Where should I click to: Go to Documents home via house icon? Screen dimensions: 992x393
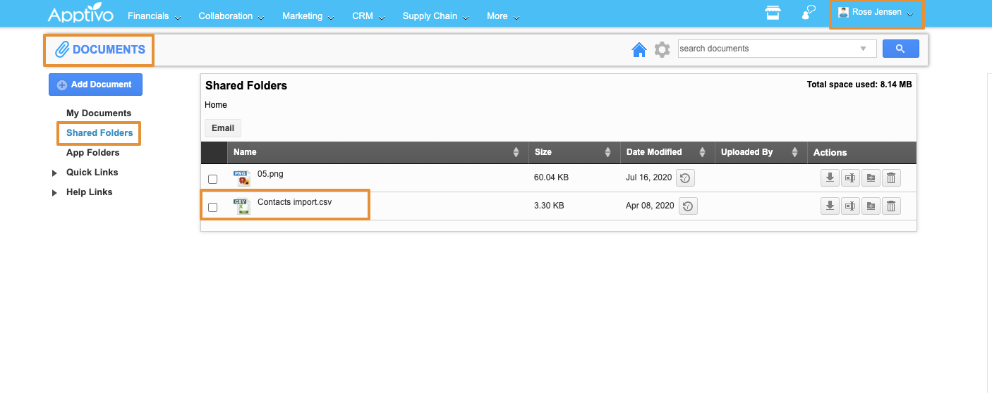click(639, 49)
